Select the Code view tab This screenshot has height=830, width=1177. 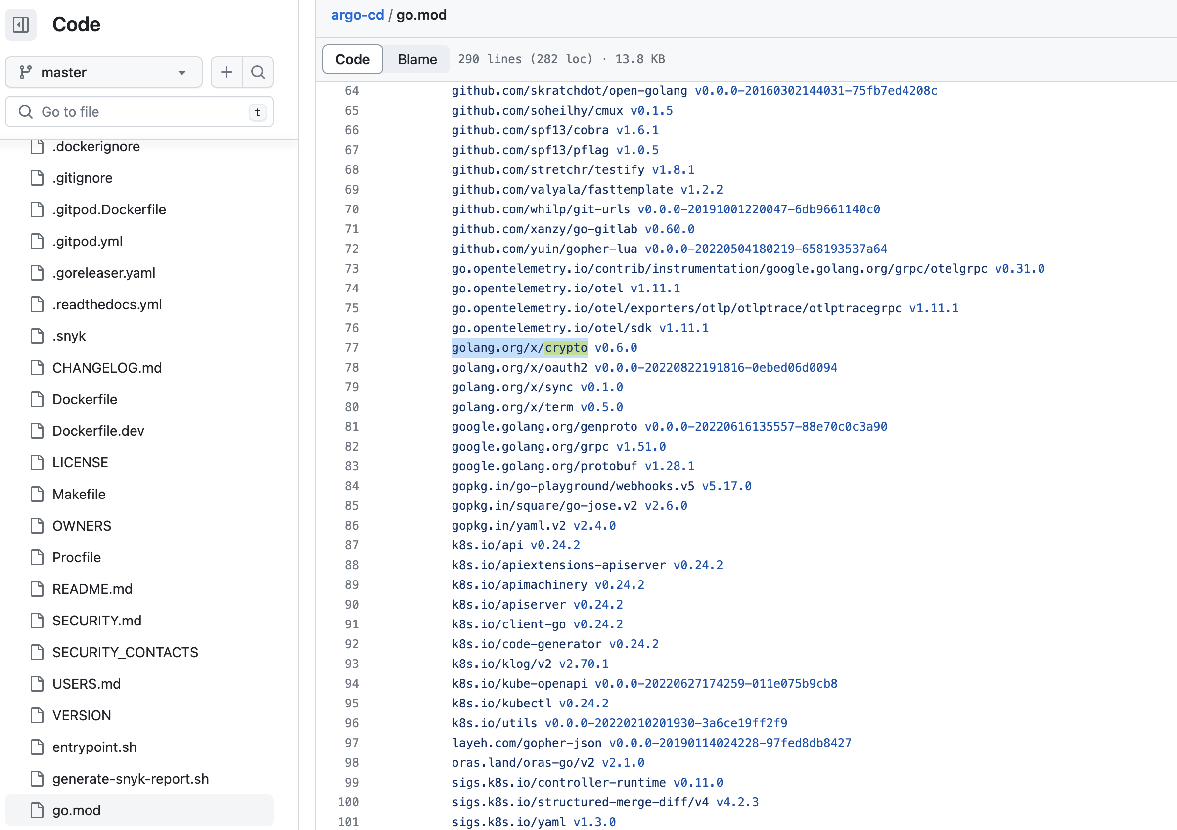352,59
